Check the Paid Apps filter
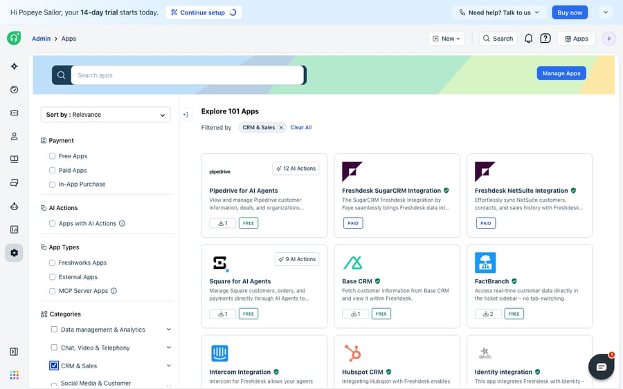This screenshot has height=389, width=623. tap(52, 170)
